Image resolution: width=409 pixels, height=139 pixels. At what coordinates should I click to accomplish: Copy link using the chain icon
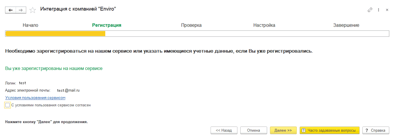coord(370,10)
